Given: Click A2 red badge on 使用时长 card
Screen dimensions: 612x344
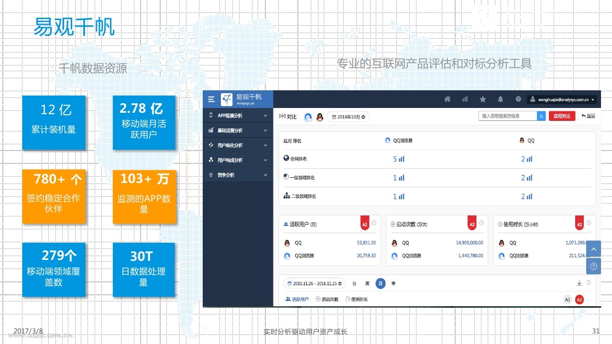Looking at the screenshot, I should point(579,224).
